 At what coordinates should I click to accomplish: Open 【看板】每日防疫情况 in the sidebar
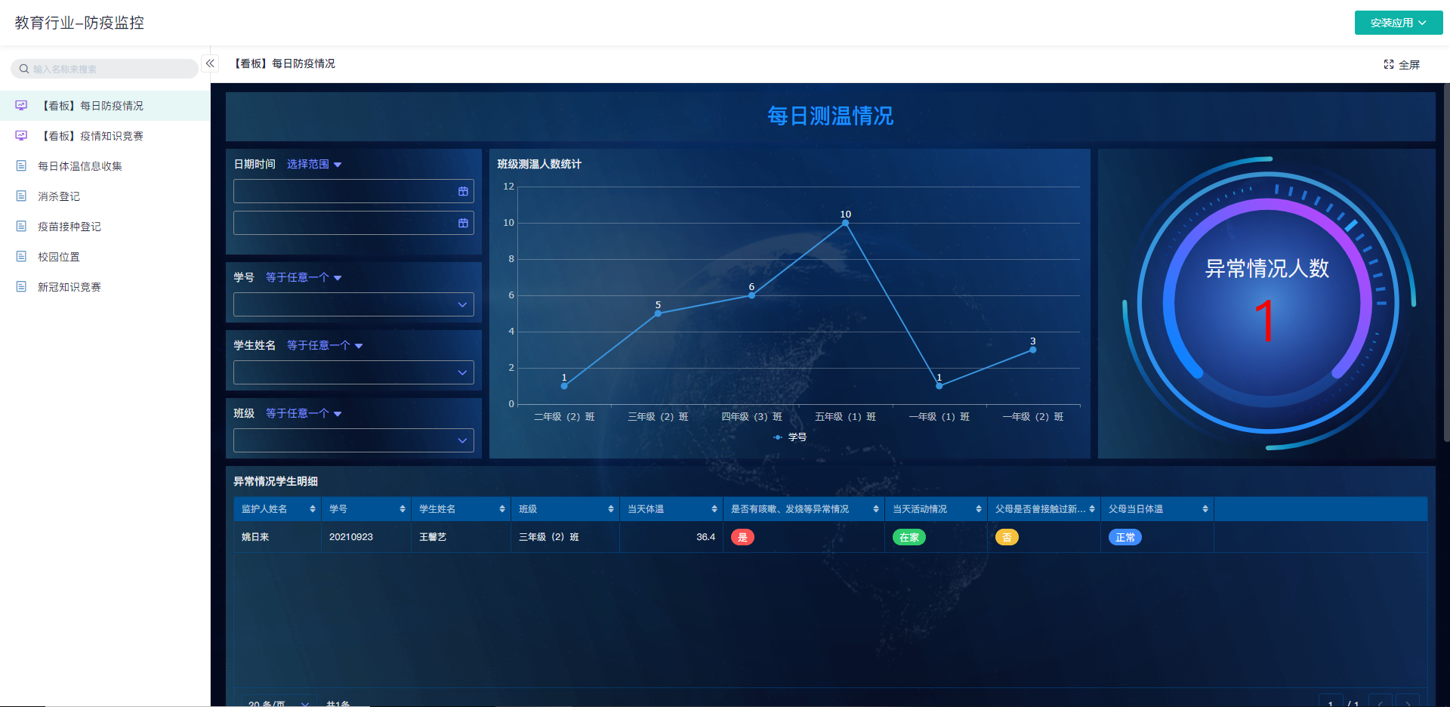tap(105, 106)
